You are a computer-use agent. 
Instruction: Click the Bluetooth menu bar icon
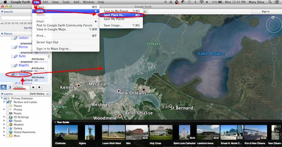[195, 2]
